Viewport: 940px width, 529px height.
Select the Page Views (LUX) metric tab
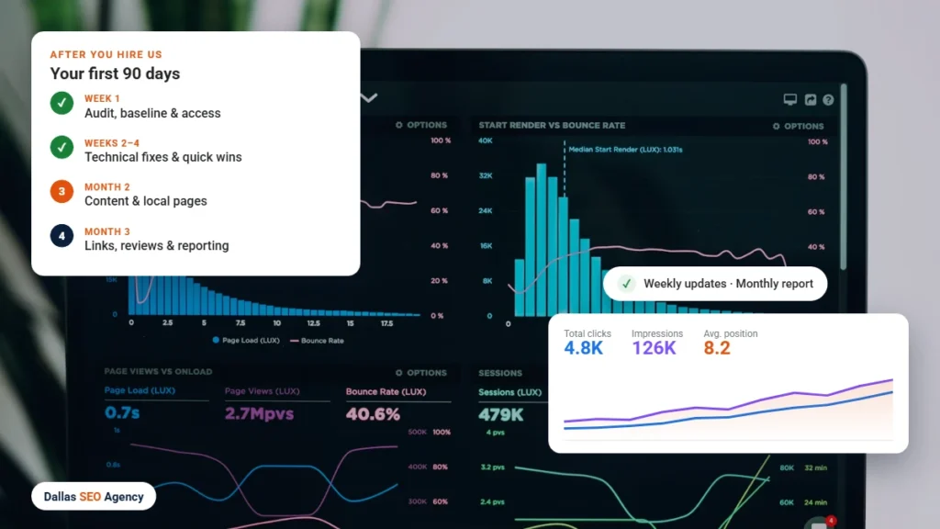point(262,391)
